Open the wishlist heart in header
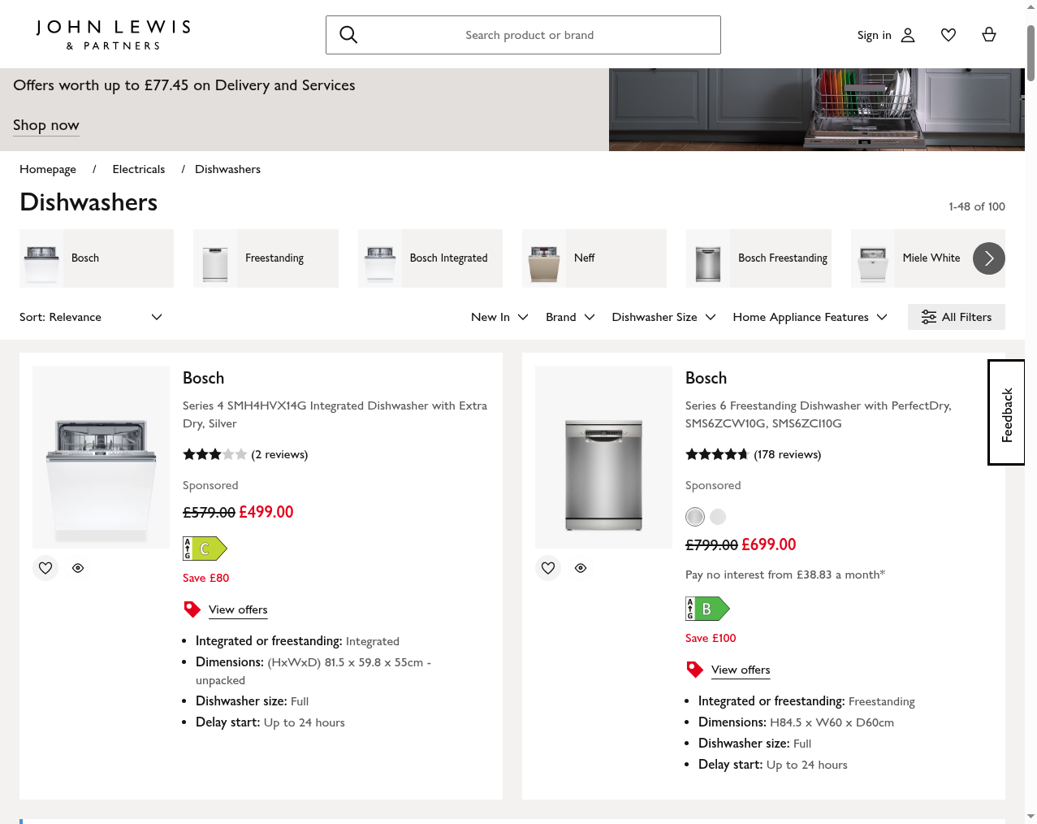This screenshot has width=1037, height=824. 948,35
